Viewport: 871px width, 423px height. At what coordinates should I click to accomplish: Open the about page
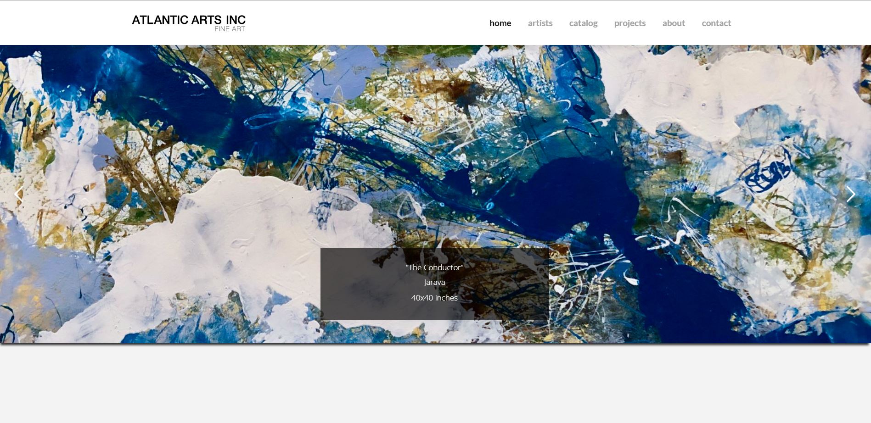(674, 23)
